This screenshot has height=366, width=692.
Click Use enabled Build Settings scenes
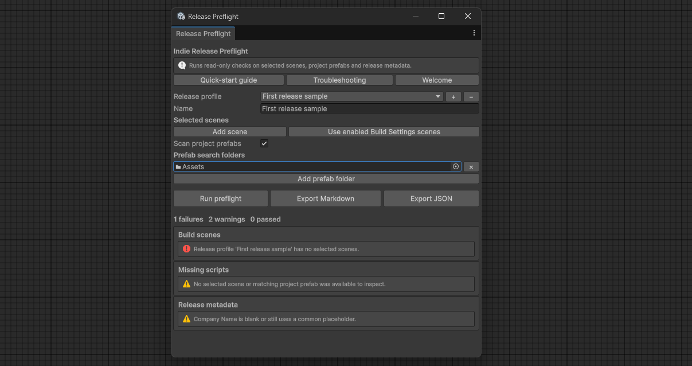[x=384, y=132]
